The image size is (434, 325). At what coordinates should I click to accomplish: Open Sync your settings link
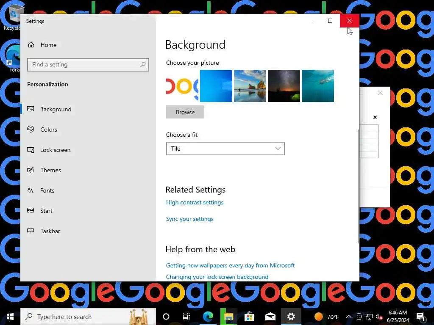(x=189, y=219)
